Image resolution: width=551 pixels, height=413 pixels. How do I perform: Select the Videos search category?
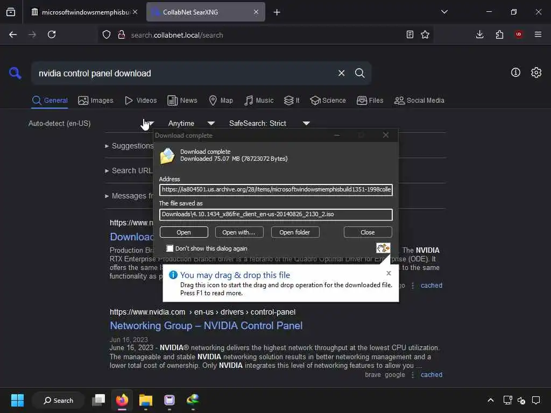pos(141,101)
